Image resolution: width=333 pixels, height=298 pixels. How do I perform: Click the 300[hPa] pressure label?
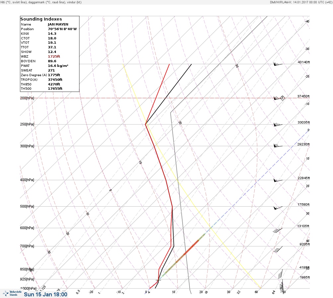click(27, 146)
